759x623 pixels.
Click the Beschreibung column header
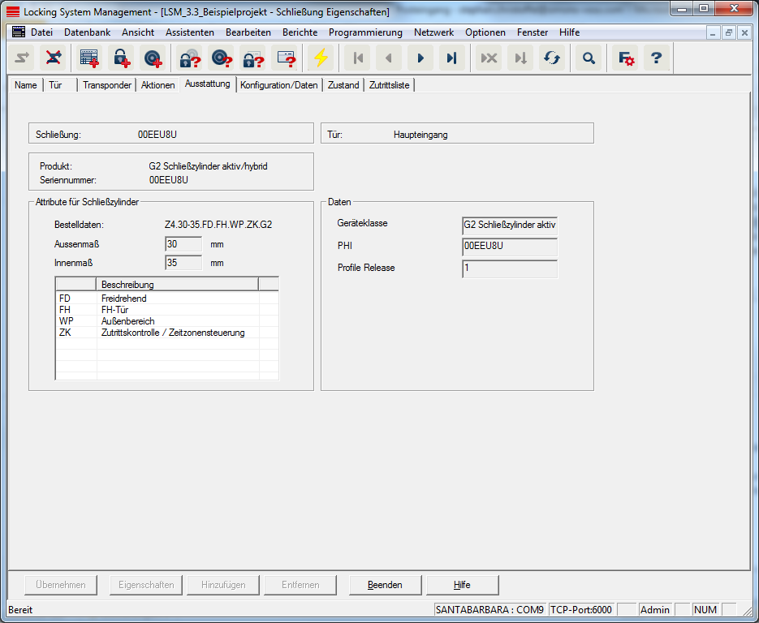[177, 285]
